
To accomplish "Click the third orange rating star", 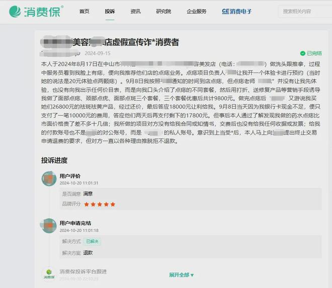I will [x=100, y=204].
